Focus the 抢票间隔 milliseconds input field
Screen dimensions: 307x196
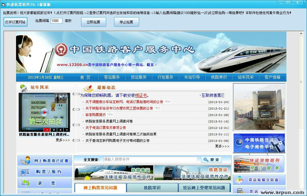pyautogui.click(x=56, y=21)
